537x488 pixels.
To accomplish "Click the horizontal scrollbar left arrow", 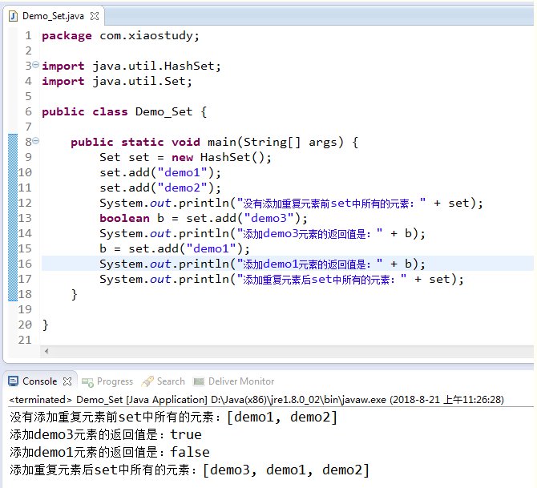I will pyautogui.click(x=46, y=351).
